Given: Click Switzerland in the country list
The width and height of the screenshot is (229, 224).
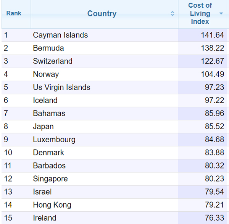Looking at the screenshot, I should tap(53, 61).
